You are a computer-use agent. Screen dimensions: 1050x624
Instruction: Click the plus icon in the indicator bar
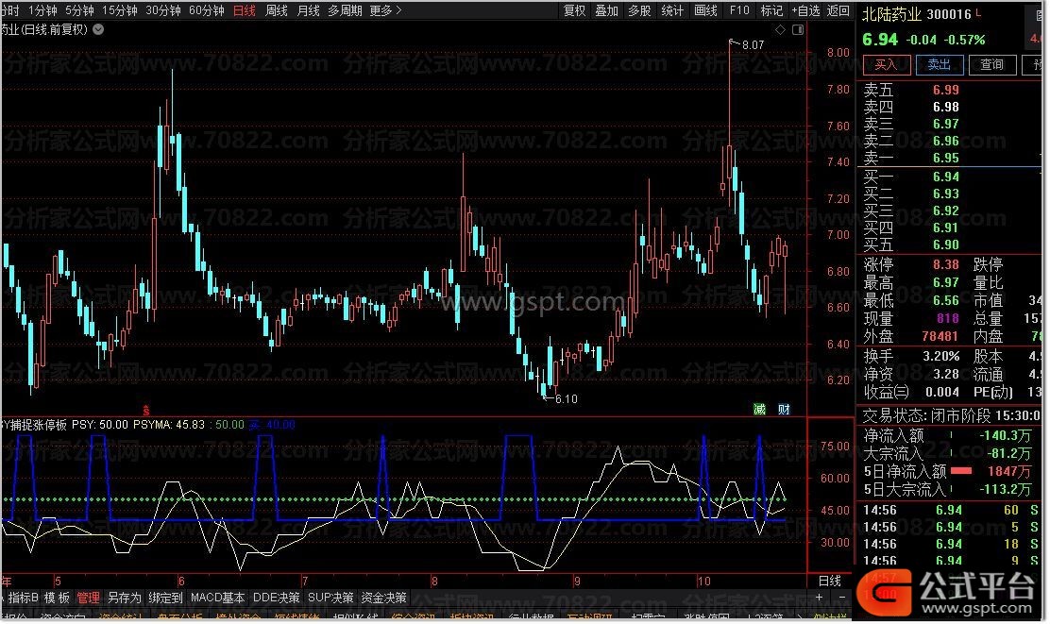(x=819, y=598)
